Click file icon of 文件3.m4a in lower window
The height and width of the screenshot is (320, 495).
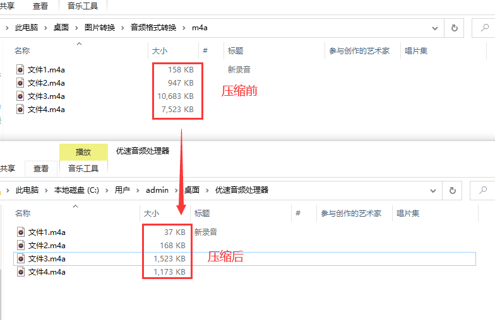tap(21, 258)
